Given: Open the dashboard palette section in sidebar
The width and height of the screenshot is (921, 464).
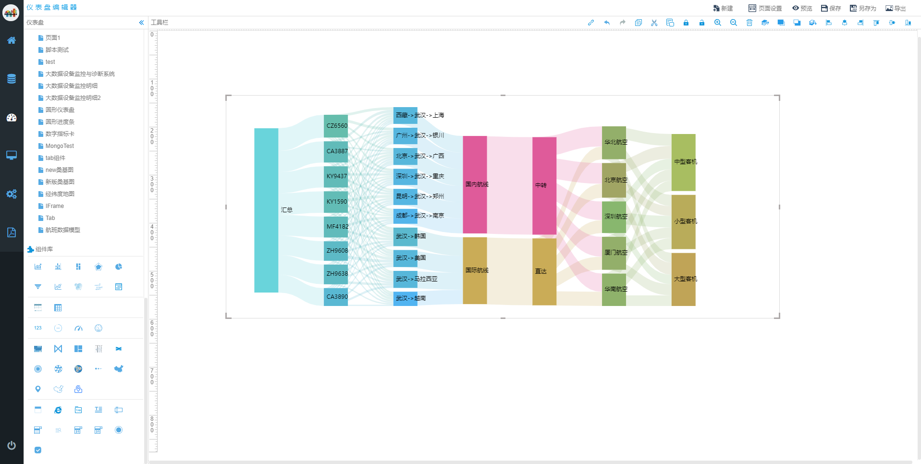Looking at the screenshot, I should click(x=12, y=118).
